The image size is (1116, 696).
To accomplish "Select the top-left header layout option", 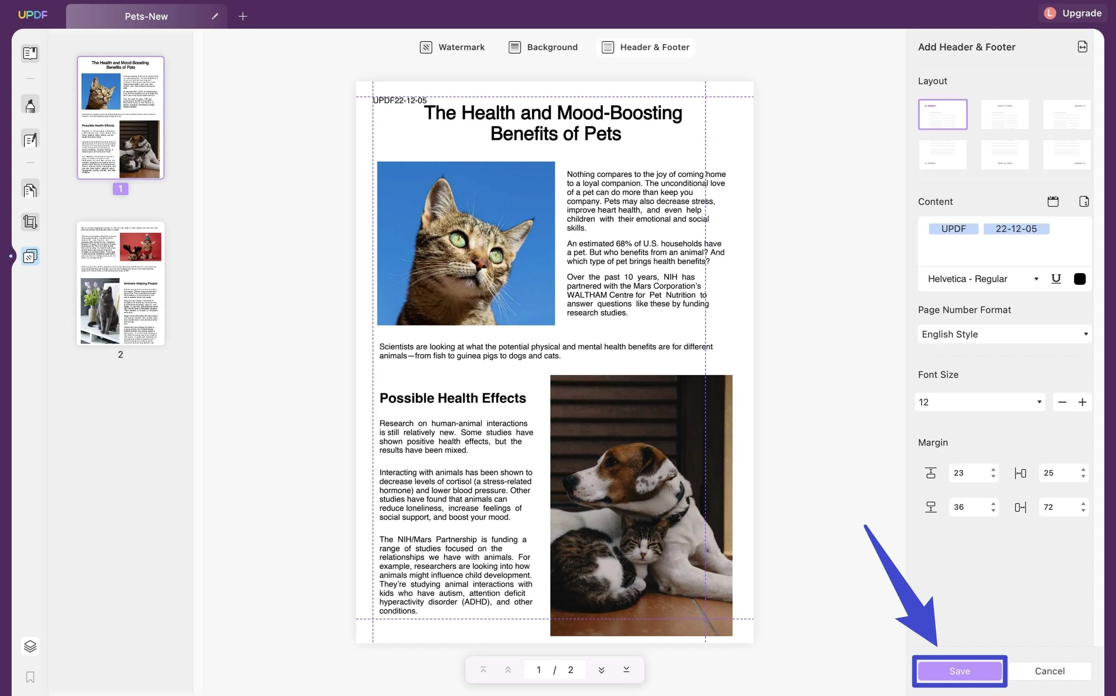I will click(x=943, y=113).
